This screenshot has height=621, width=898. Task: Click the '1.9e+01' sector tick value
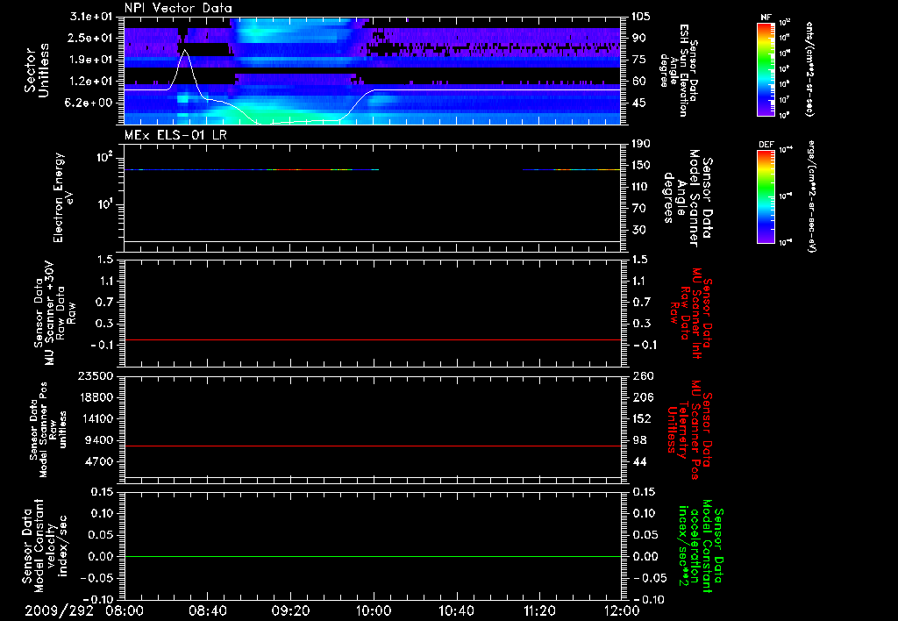pyautogui.click(x=91, y=60)
